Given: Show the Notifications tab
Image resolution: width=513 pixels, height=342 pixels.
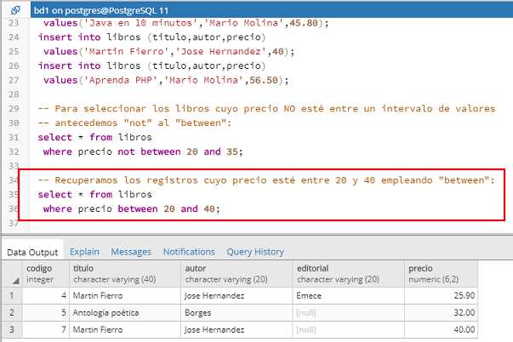Looking at the screenshot, I should click(189, 252).
